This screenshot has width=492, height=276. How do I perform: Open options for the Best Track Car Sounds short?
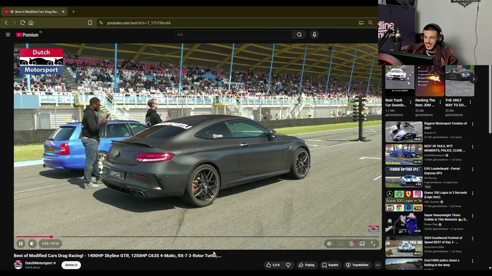click(x=411, y=102)
